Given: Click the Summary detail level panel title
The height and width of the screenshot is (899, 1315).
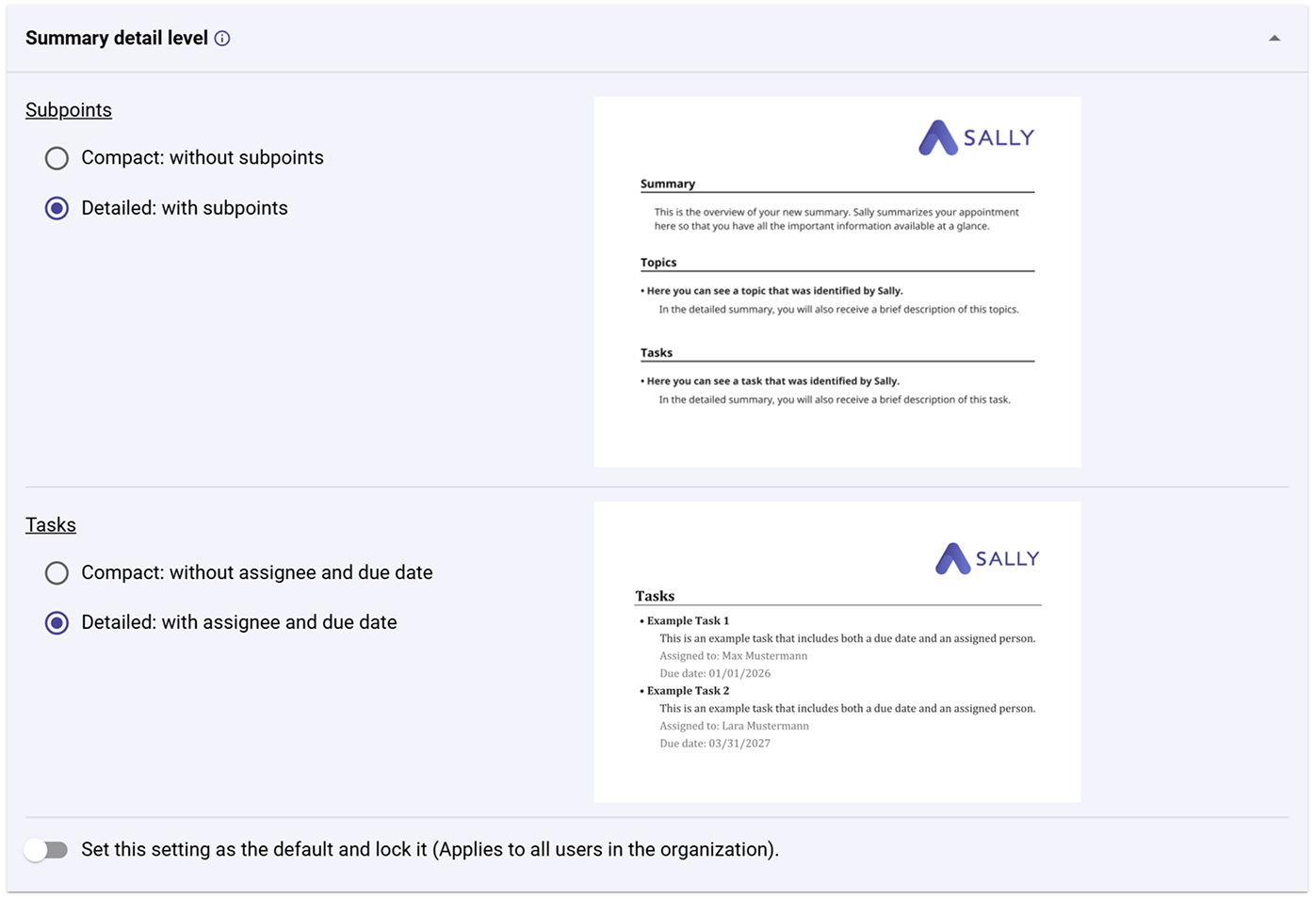Looking at the screenshot, I should (117, 39).
